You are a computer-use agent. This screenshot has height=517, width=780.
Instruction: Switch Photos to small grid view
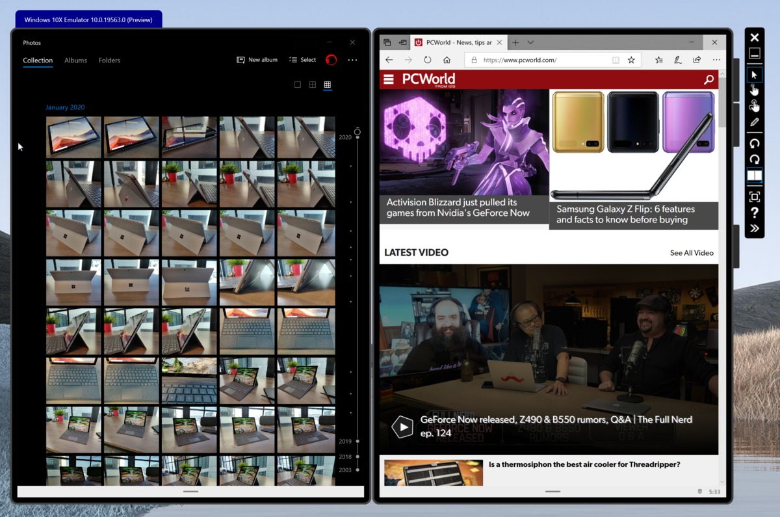pos(328,85)
